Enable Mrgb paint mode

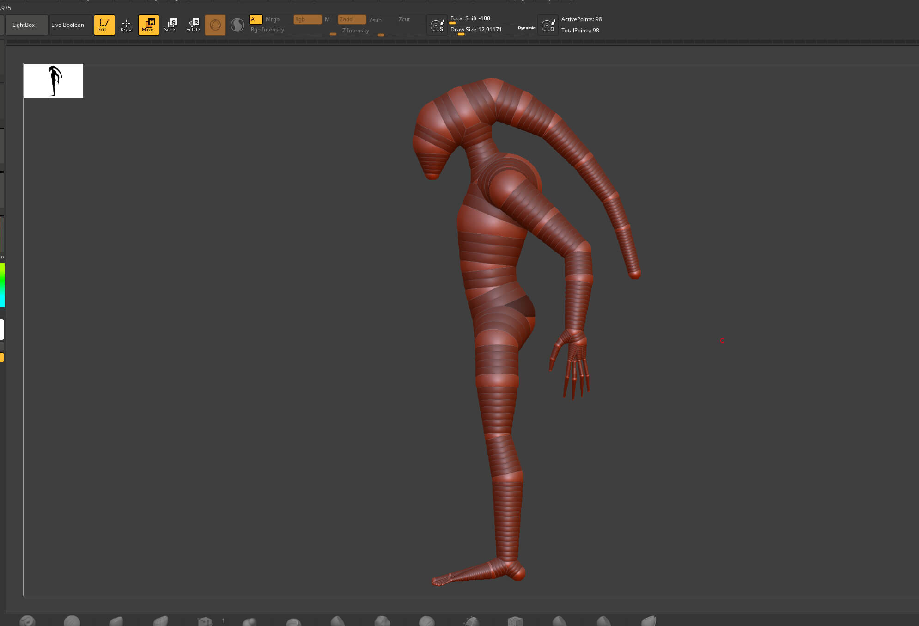pyautogui.click(x=273, y=19)
